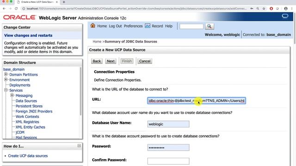Open XML Entity Caches tree item
296x166 pixels.
[x=31, y=127]
